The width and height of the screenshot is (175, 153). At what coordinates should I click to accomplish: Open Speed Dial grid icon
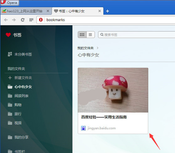(31, 20)
